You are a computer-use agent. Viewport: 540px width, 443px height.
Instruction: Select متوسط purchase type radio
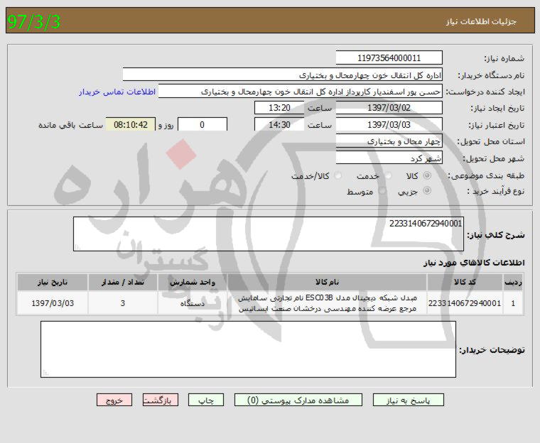click(x=383, y=192)
